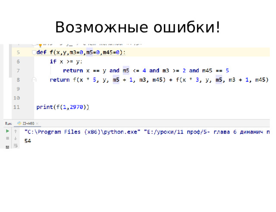The height and width of the screenshot is (212, 276).
Task: Click line number 7 in gutter
Action: pos(18,71)
